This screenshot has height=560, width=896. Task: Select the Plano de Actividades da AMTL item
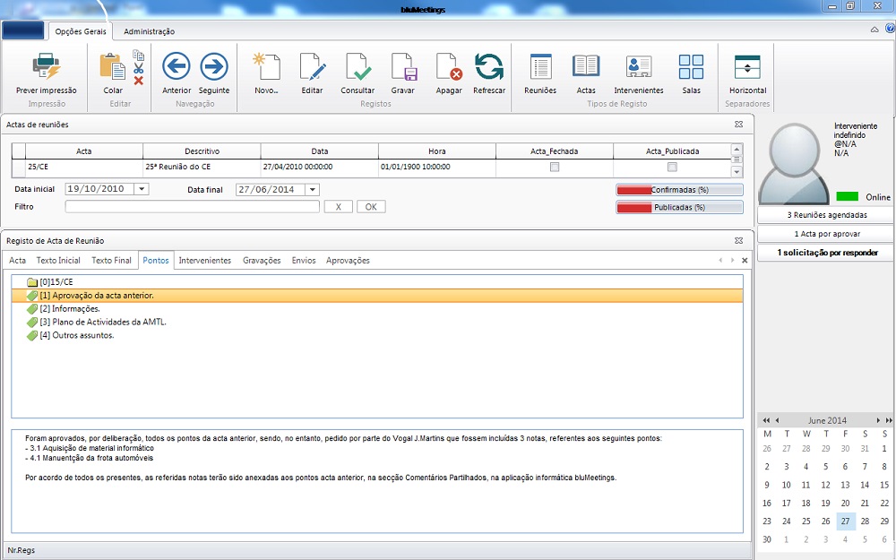click(103, 322)
